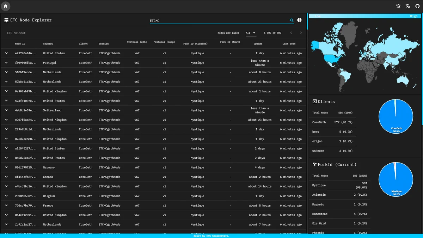The width and height of the screenshot is (423, 238).
Task: Toggle the pie chart stats icon
Action: click(x=299, y=20)
